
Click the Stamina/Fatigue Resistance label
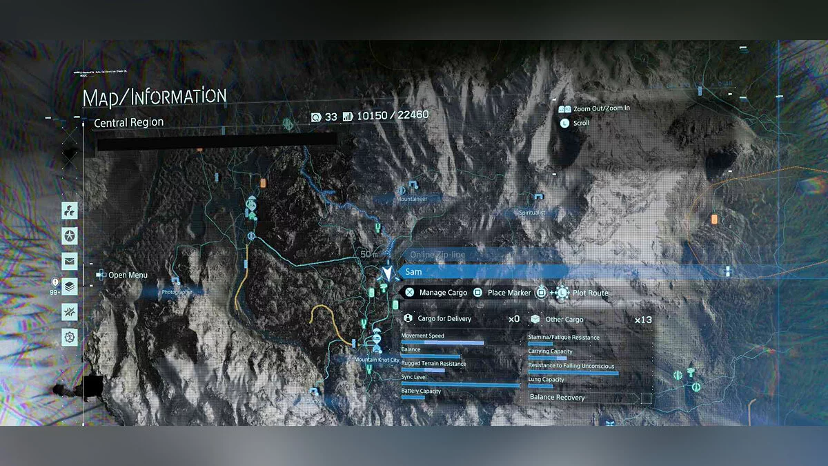(564, 338)
